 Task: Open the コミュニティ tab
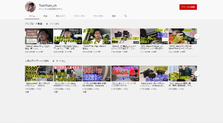tap(79, 16)
